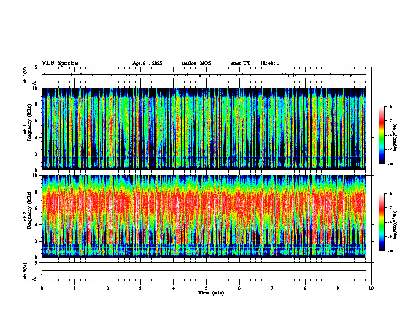Click the "2" kHz tick on ch.2 frequency axis
Screen dimensions: 418x323
[37, 241]
